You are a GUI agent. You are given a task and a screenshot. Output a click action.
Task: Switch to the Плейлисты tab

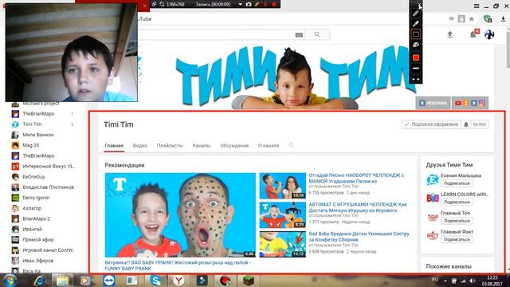pyautogui.click(x=170, y=145)
